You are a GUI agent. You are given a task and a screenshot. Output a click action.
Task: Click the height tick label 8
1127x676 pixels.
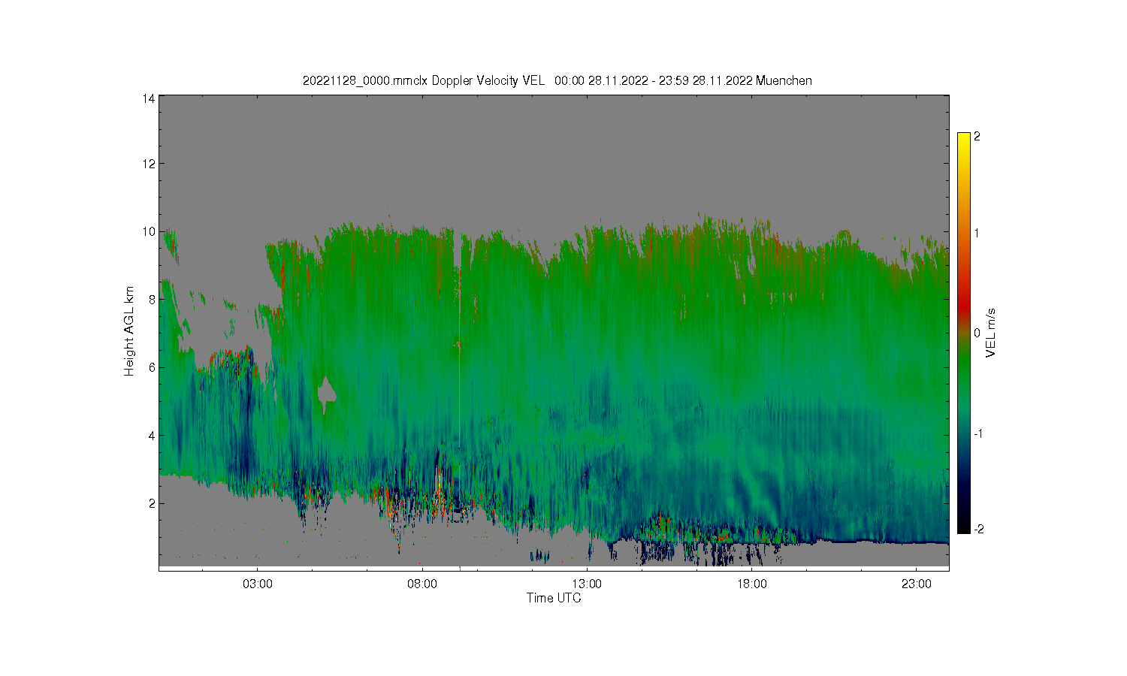[152, 299]
